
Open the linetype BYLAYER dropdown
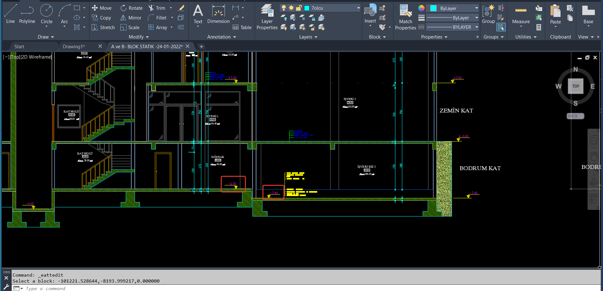click(x=476, y=27)
